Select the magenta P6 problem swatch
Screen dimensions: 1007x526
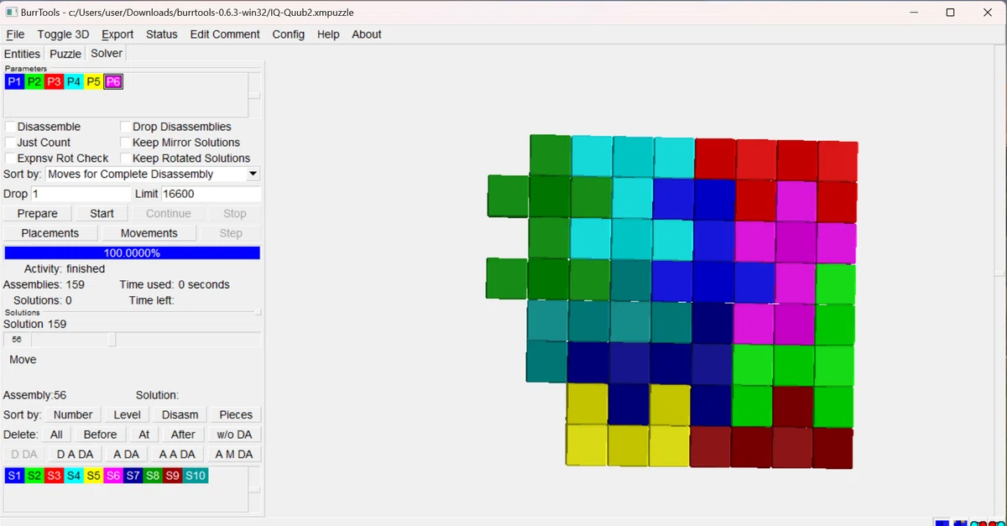(113, 81)
